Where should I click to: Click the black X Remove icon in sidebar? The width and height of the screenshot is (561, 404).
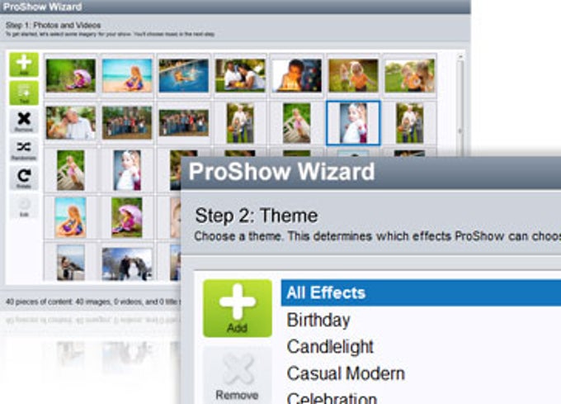click(x=24, y=121)
